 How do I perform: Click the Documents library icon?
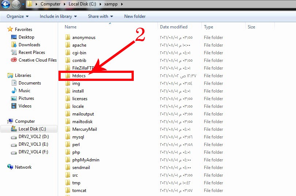click(14, 83)
